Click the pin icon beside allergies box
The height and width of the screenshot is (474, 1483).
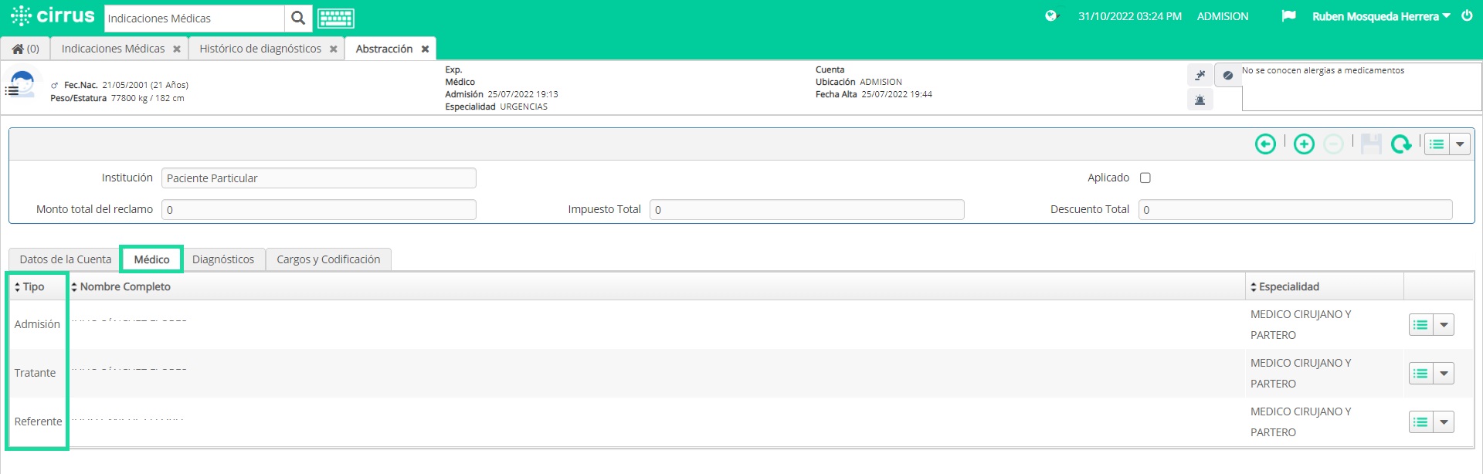(1200, 75)
